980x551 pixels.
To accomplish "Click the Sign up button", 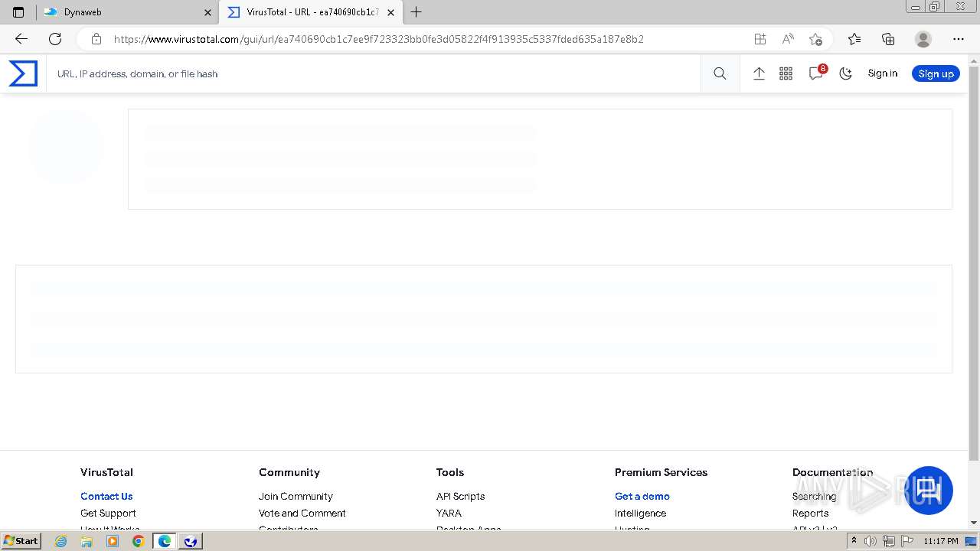I will (x=936, y=73).
